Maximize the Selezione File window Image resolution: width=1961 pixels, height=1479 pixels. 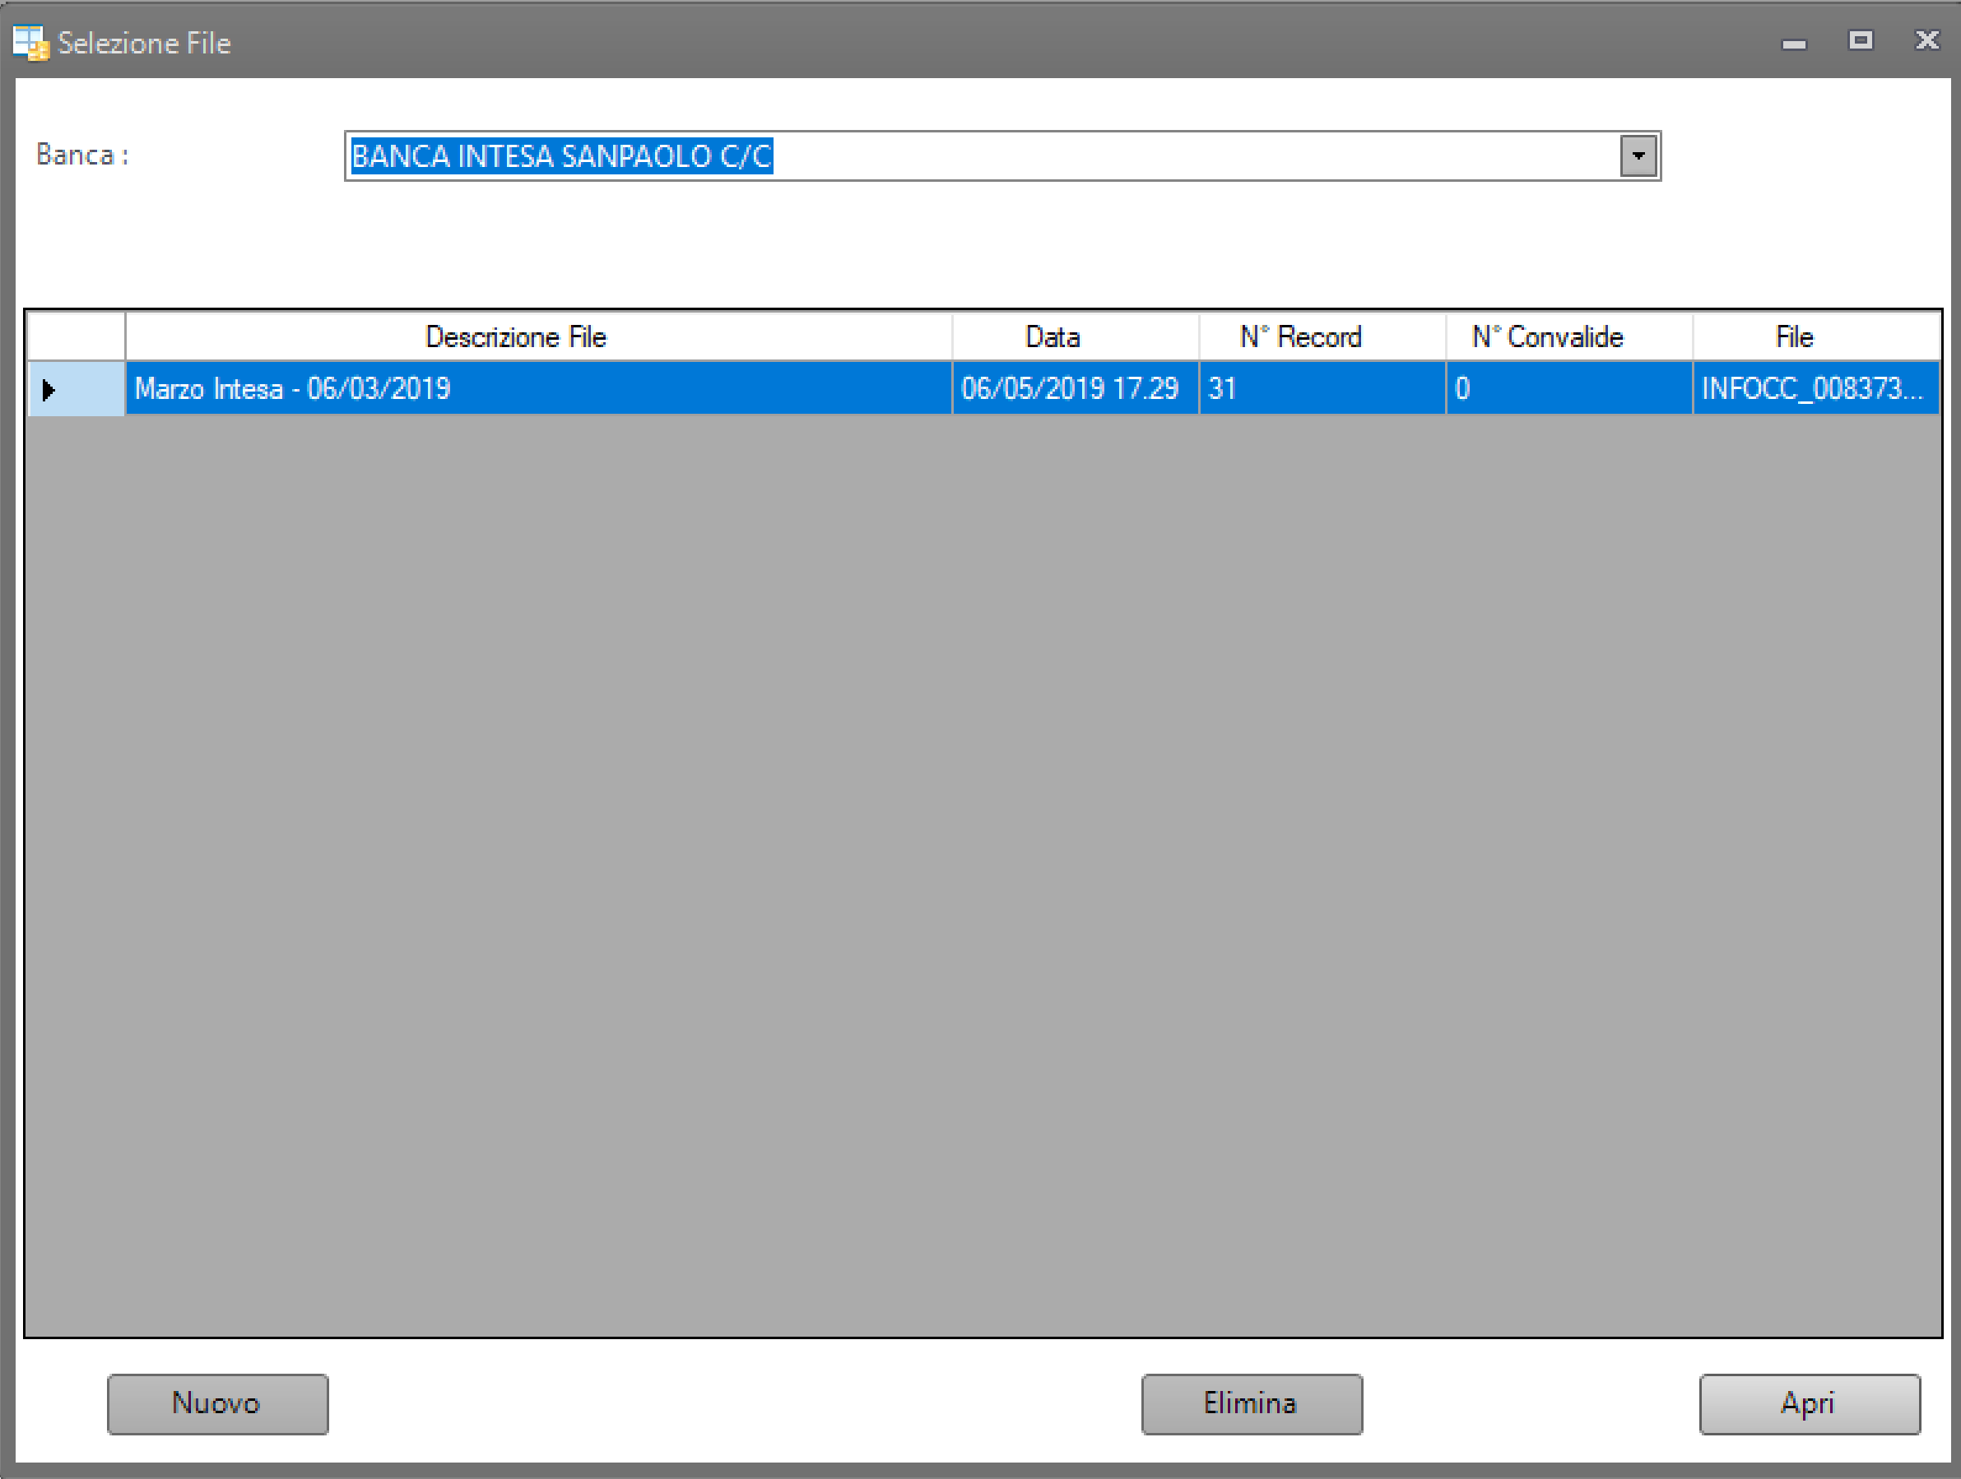[1860, 41]
